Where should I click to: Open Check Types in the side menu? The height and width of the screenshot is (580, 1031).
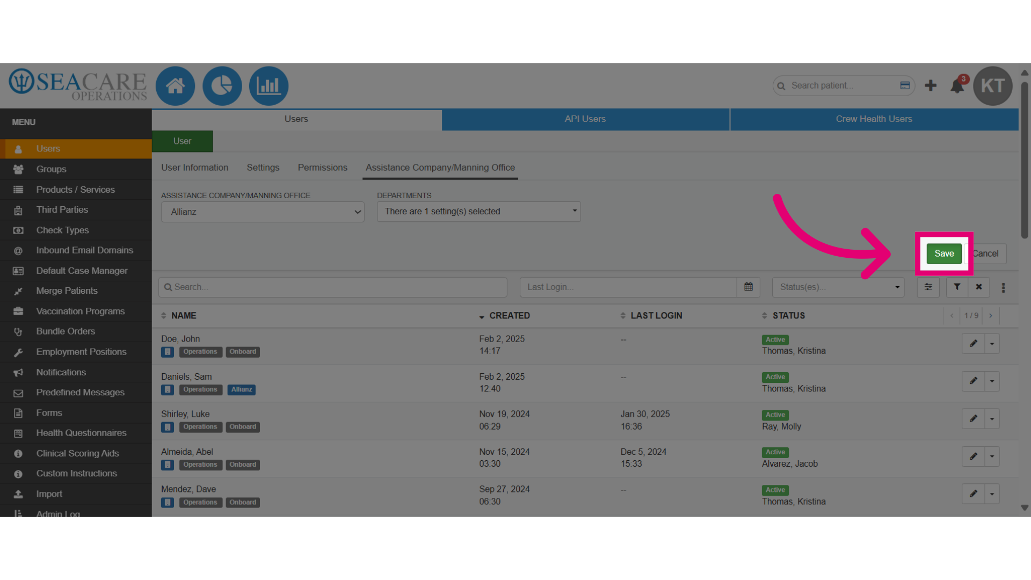point(76,230)
